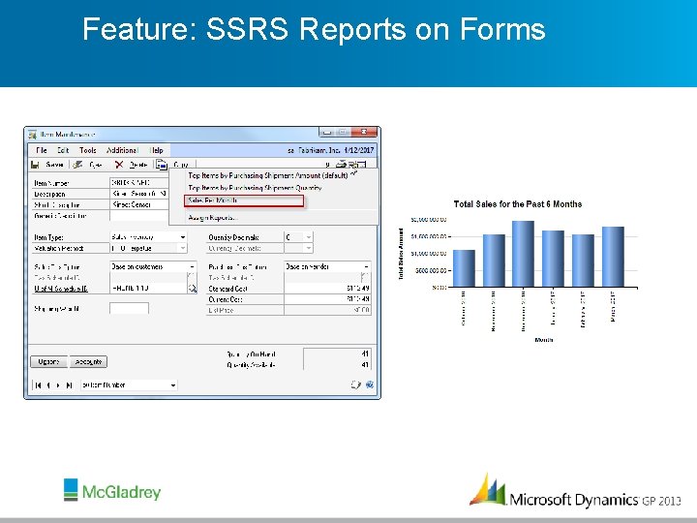Viewport: 697px width, 523px height.
Task: Open the Help menu
Action: [157, 150]
